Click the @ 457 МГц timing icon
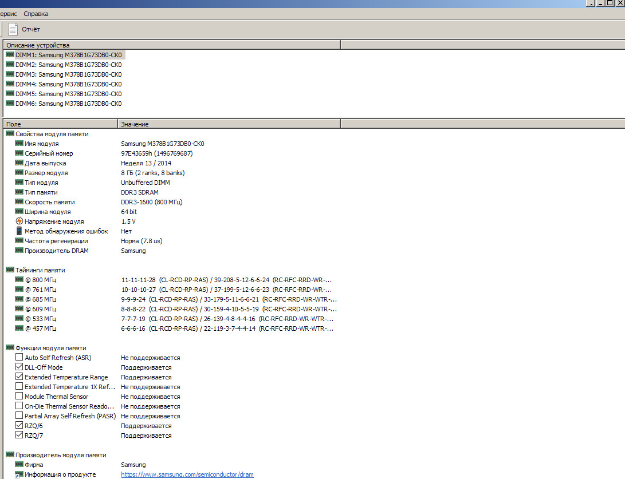The width and height of the screenshot is (625, 479). coord(19,328)
